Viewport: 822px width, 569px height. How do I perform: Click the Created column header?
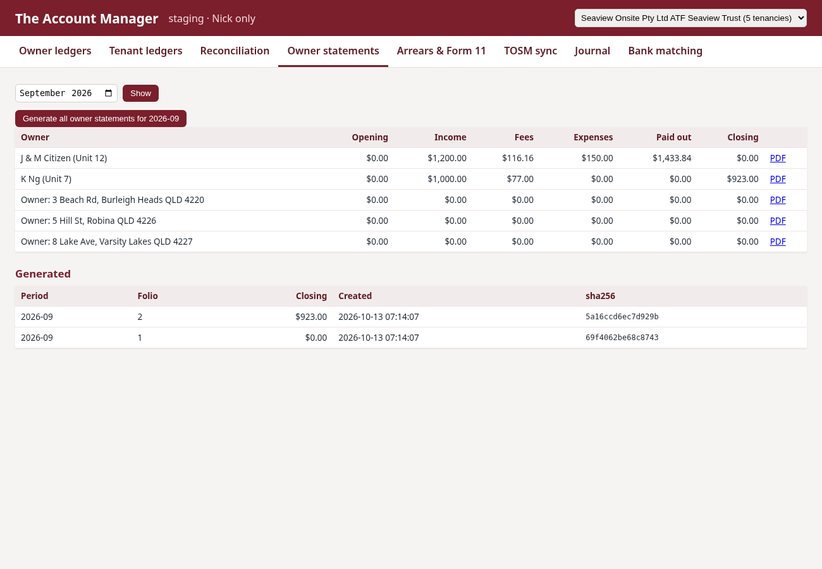tap(355, 296)
